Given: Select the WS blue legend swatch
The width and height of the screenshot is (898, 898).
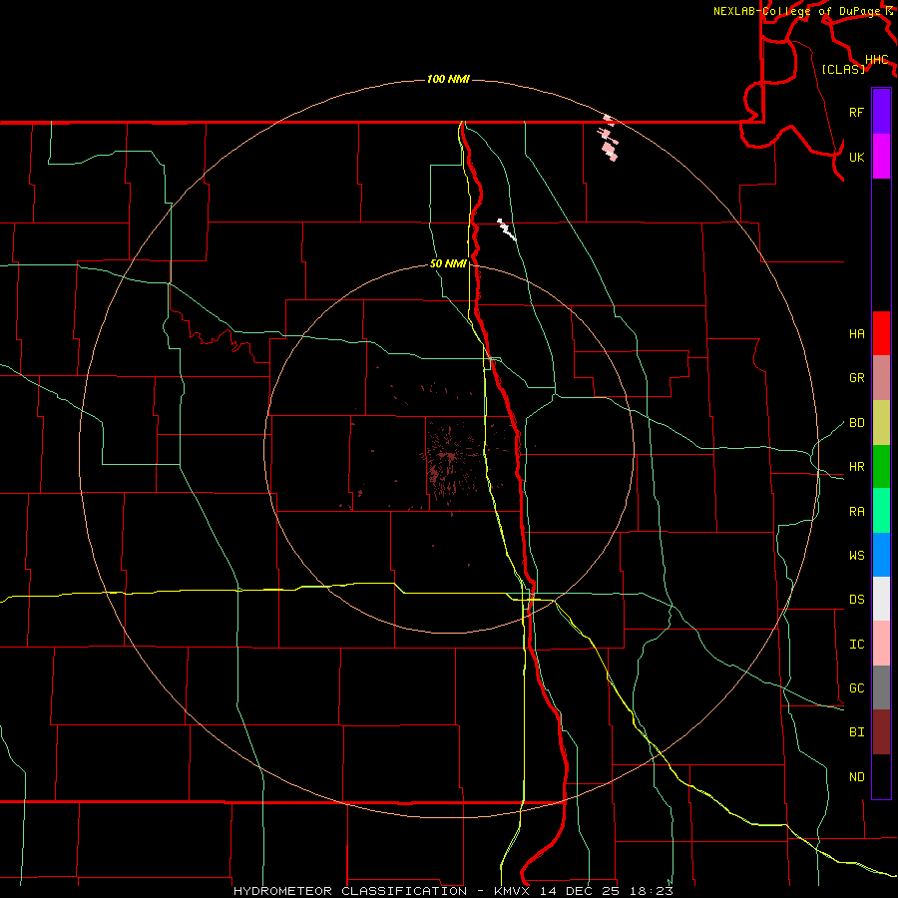Looking at the screenshot, I should [x=881, y=555].
